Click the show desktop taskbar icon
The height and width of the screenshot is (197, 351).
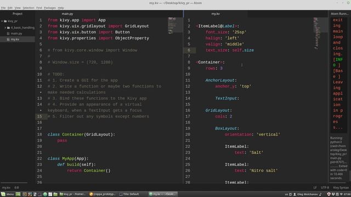(18, 194)
